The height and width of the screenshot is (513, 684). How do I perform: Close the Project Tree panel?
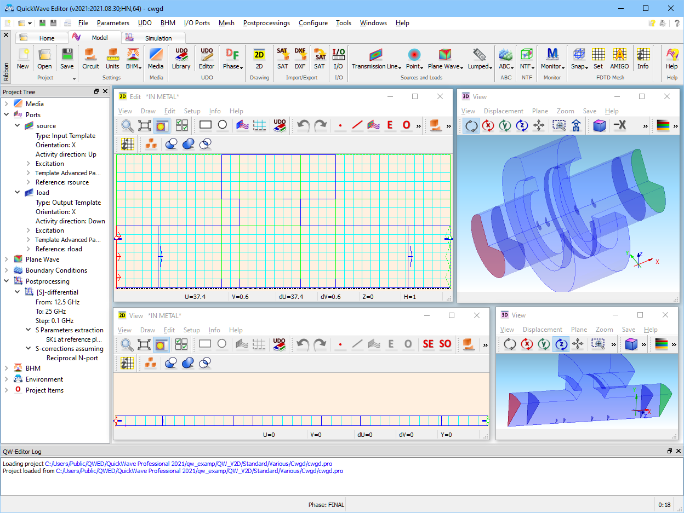click(105, 91)
